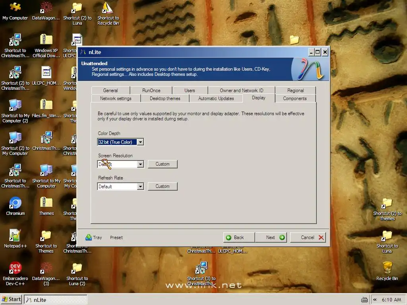
Task: Open Shortcut to Luna (2) folder
Action: tap(77, 274)
